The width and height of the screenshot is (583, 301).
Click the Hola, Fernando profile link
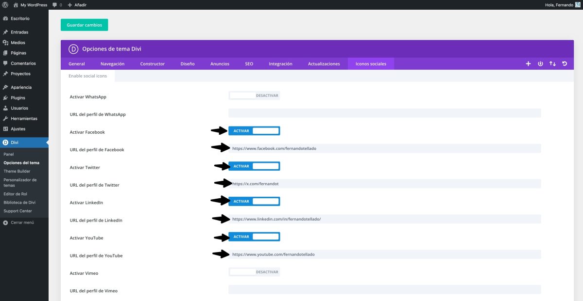pos(560,4)
